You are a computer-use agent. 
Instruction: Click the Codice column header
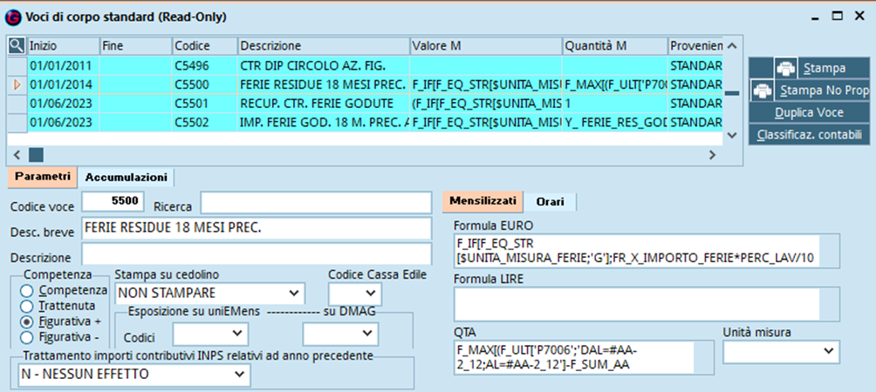[x=205, y=45]
